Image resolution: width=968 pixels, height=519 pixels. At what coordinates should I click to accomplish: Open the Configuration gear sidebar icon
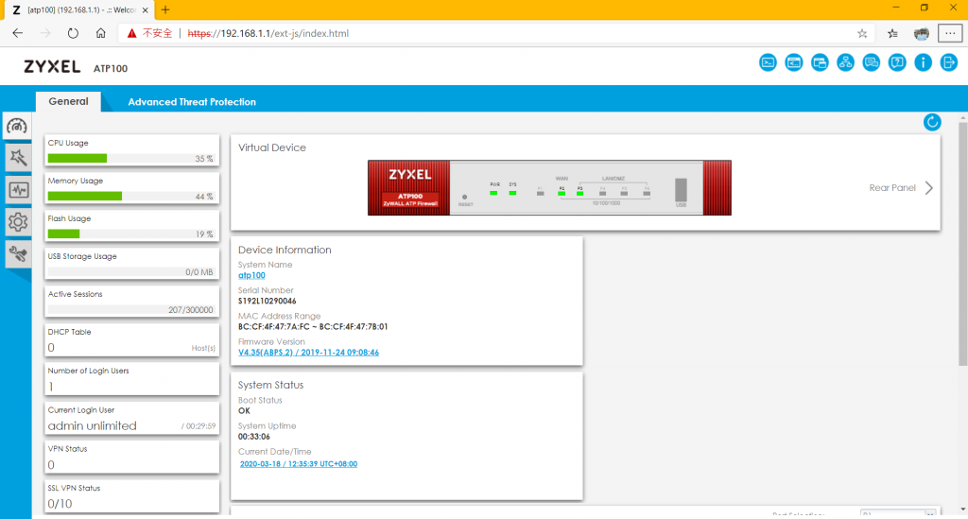(x=17, y=221)
